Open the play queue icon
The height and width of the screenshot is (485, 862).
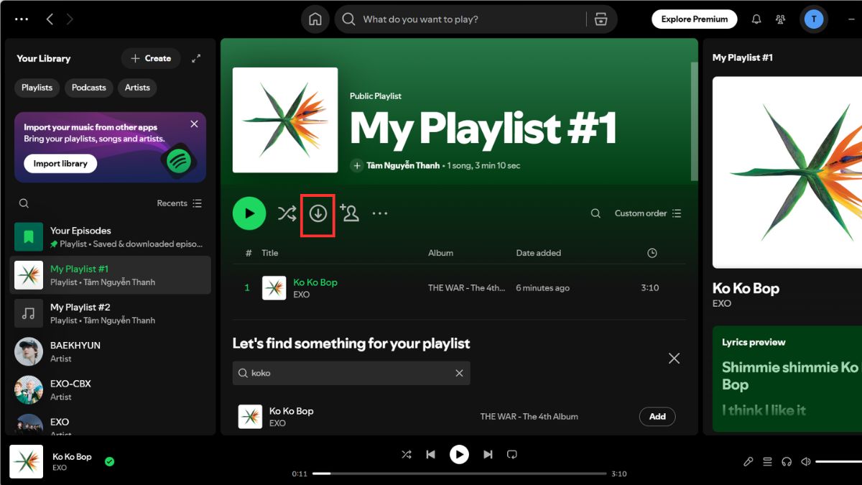tap(767, 462)
